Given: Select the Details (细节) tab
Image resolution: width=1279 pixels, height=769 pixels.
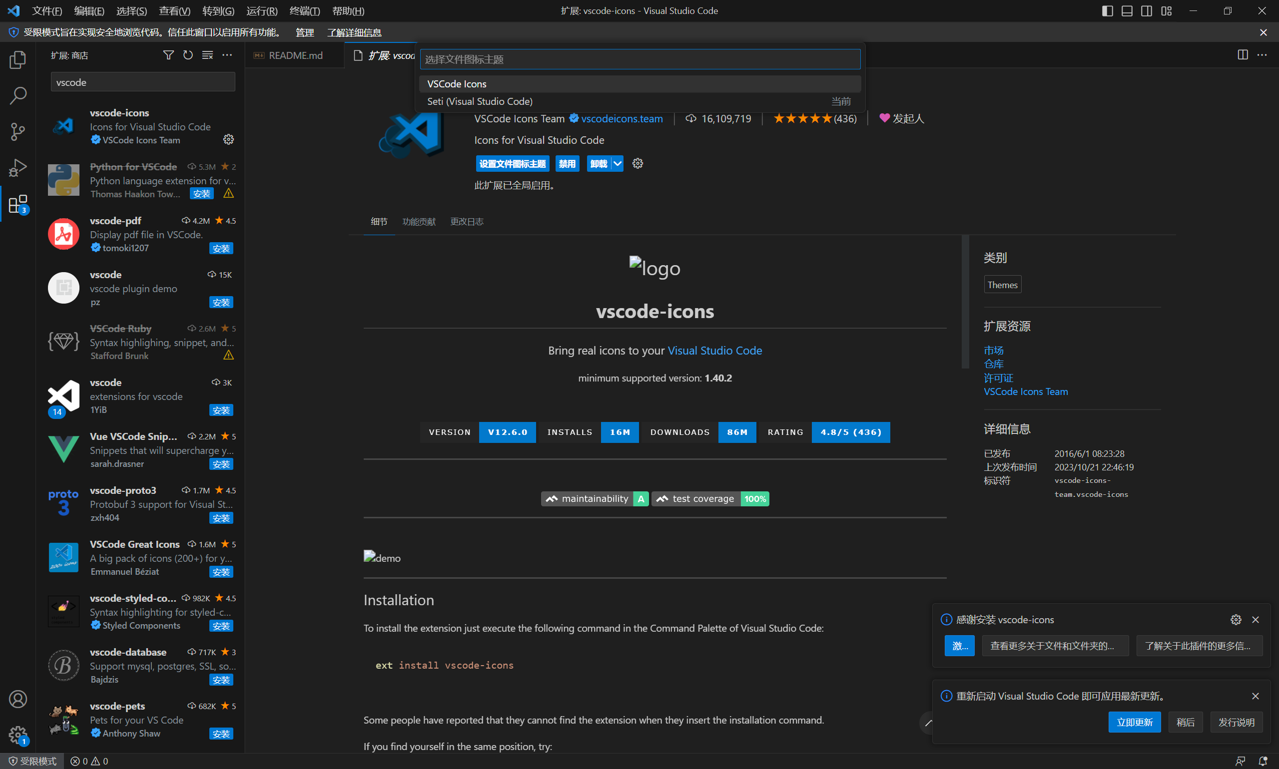Looking at the screenshot, I should [379, 222].
